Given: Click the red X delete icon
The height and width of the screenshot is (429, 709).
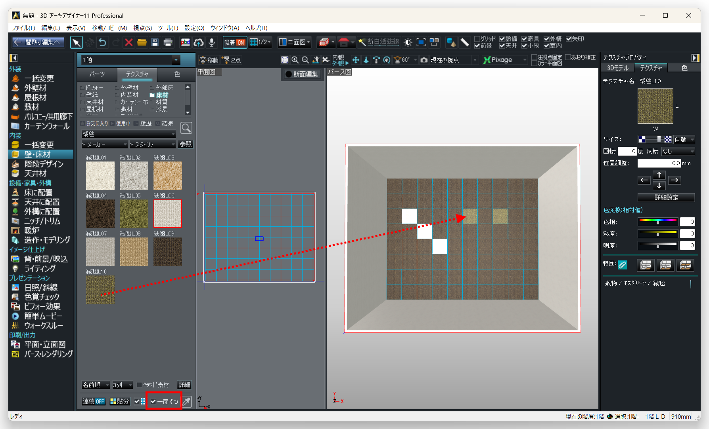Looking at the screenshot, I should (128, 42).
